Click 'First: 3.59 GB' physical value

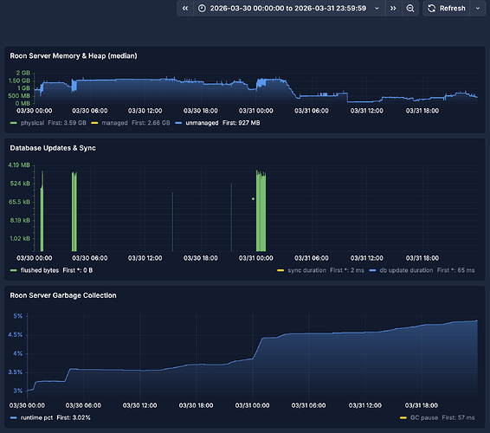(67, 123)
